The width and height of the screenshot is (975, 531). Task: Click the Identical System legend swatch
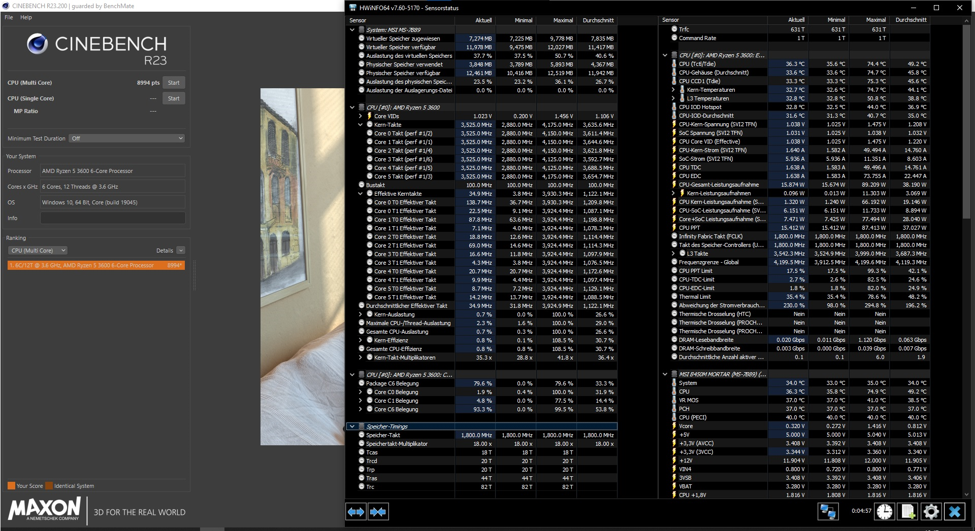point(49,486)
